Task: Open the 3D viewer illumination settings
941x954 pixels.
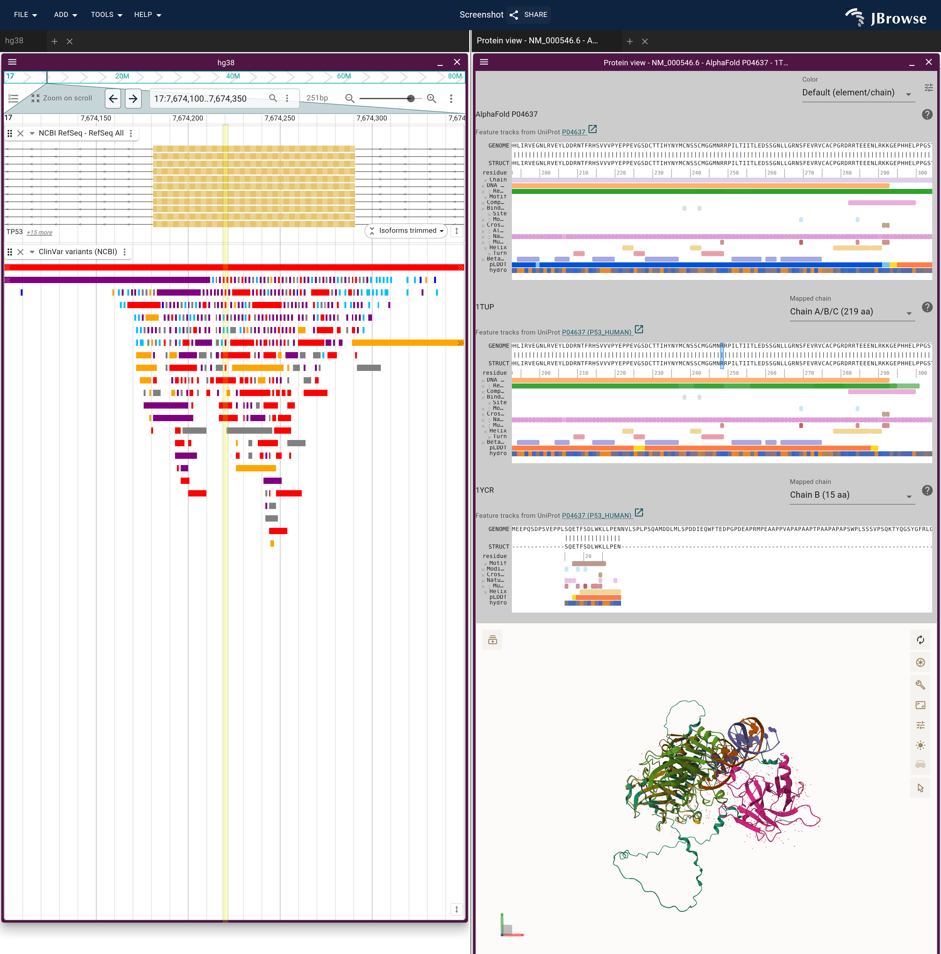Action: (920, 746)
